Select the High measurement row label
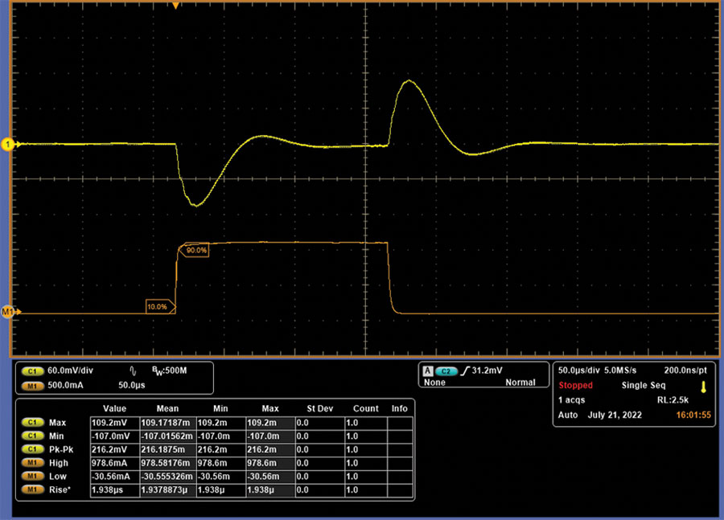724x520 pixels. point(59,463)
